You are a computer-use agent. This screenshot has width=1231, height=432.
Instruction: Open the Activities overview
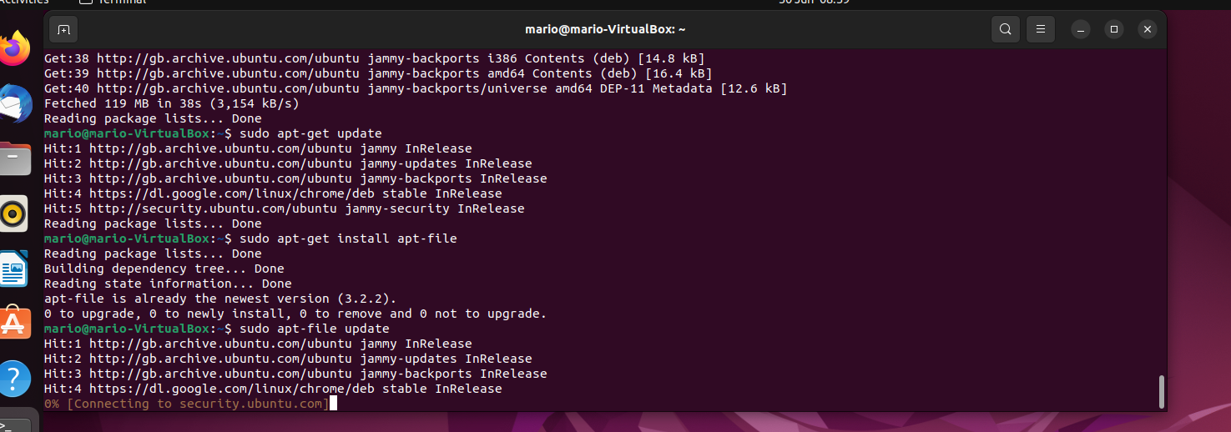click(x=24, y=2)
